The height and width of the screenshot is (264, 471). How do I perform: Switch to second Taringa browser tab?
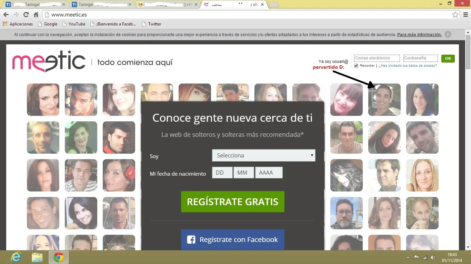pyautogui.click(x=101, y=4)
